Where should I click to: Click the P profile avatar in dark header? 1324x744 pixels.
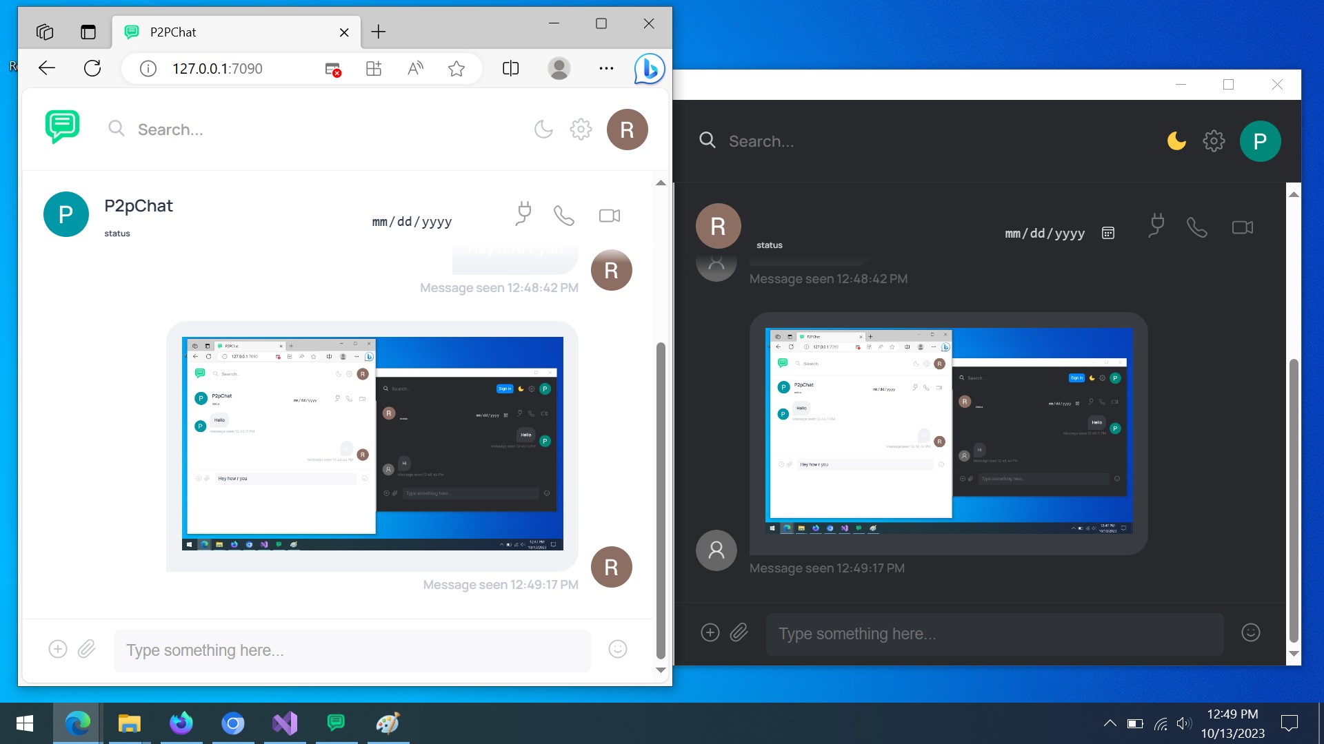(1259, 141)
